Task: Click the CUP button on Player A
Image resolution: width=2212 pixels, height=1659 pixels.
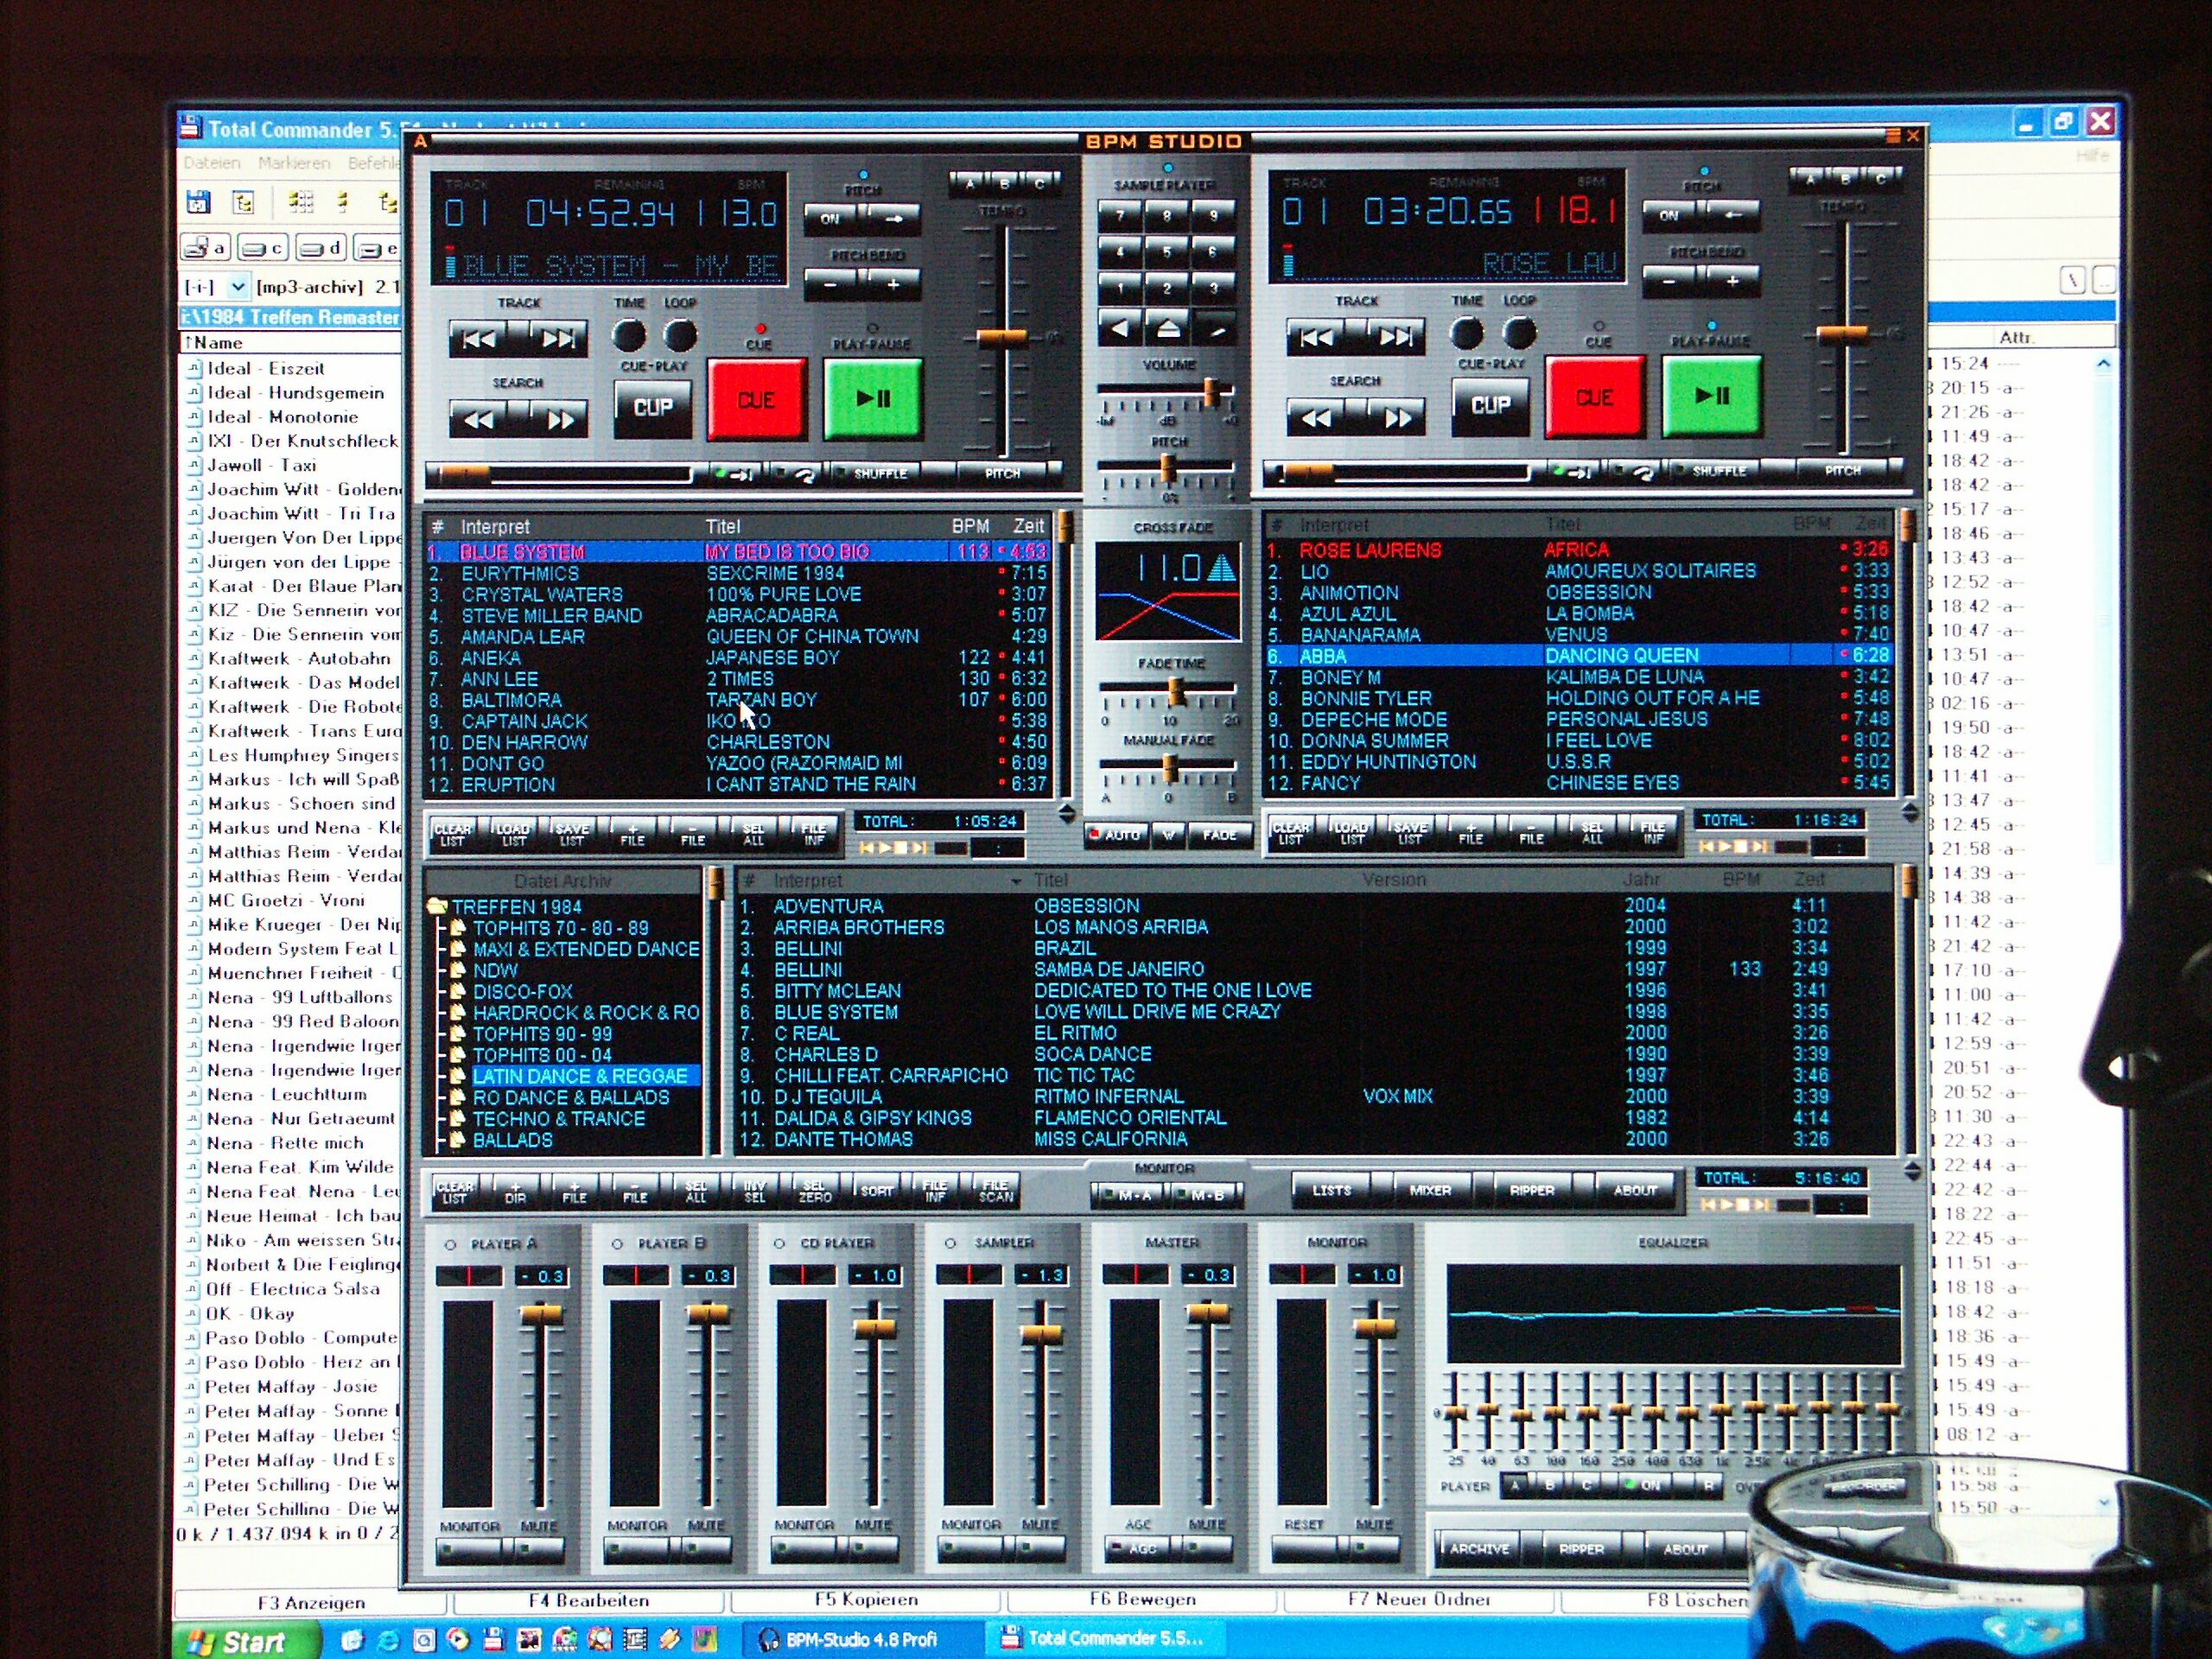Action: (x=652, y=407)
